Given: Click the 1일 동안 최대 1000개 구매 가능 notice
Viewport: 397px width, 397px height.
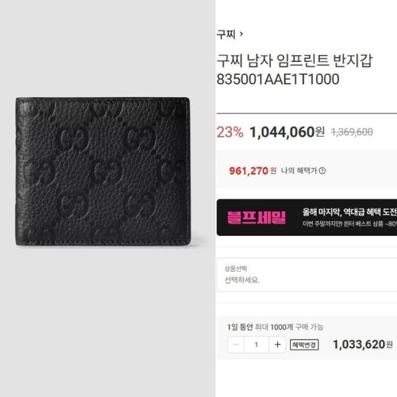Looking at the screenshot, I should [275, 327].
